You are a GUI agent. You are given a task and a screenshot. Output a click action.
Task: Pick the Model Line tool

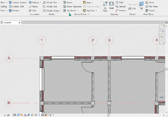[50, 6]
